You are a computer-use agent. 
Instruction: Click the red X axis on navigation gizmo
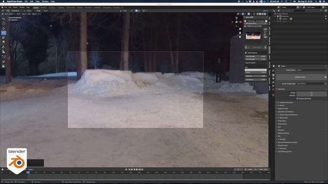pos(240,22)
